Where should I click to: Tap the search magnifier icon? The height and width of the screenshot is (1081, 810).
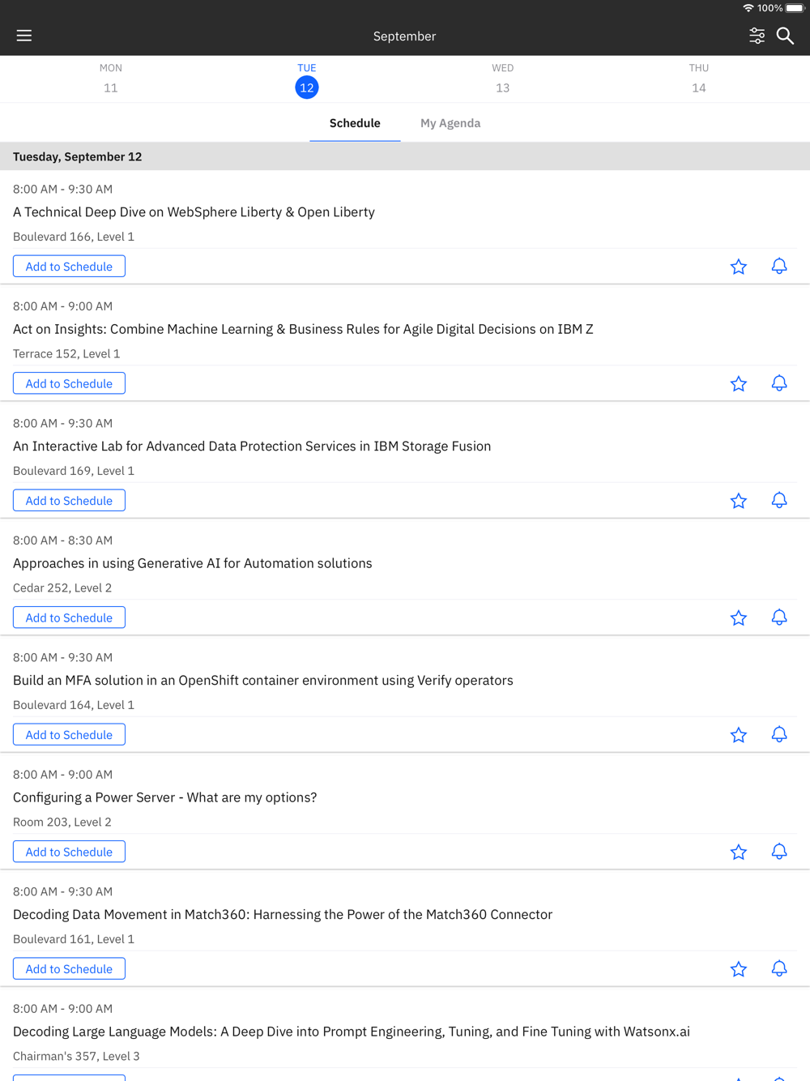785,36
